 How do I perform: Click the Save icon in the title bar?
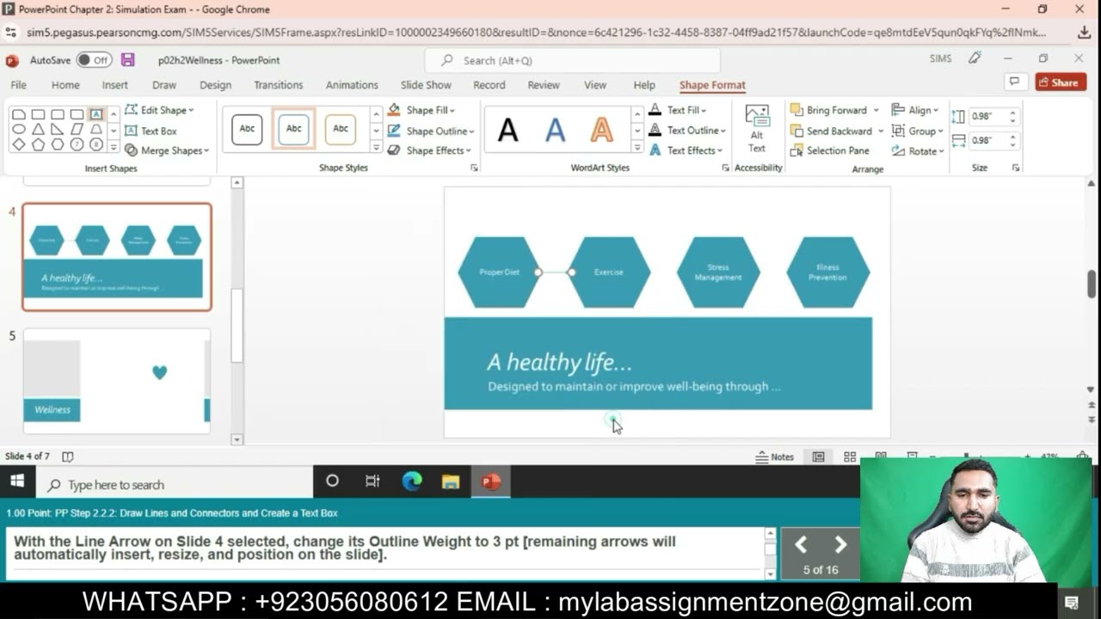[x=127, y=60]
